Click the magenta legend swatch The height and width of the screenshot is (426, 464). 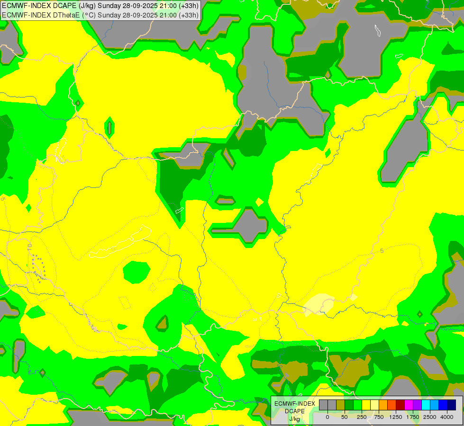409,405
